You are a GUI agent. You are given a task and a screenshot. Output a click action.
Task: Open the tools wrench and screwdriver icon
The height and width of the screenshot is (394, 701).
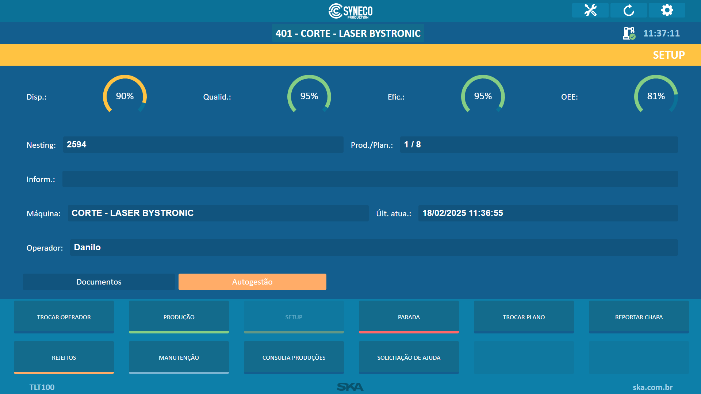coord(590,10)
